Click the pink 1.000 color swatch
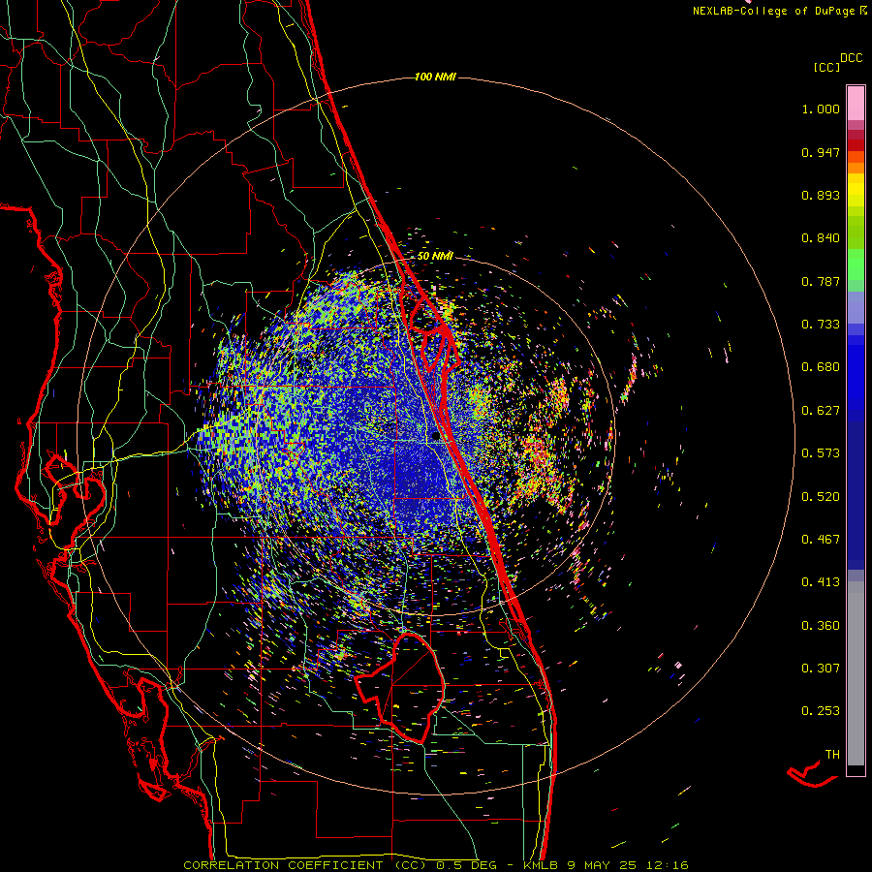The image size is (872, 872). 856,104
